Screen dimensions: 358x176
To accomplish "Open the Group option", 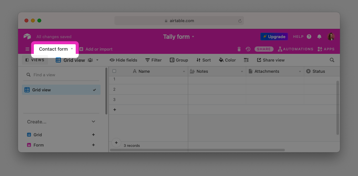I will point(179,60).
